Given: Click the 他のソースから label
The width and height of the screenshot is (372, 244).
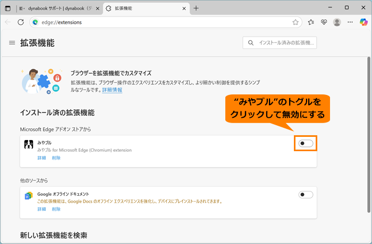Looking at the screenshot, I should coord(34,180).
